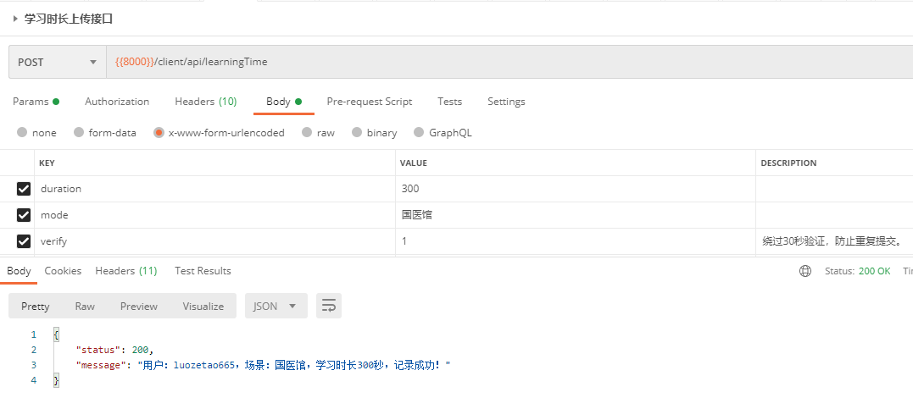Edit the 国医馆 value cell

pyautogui.click(x=576, y=215)
